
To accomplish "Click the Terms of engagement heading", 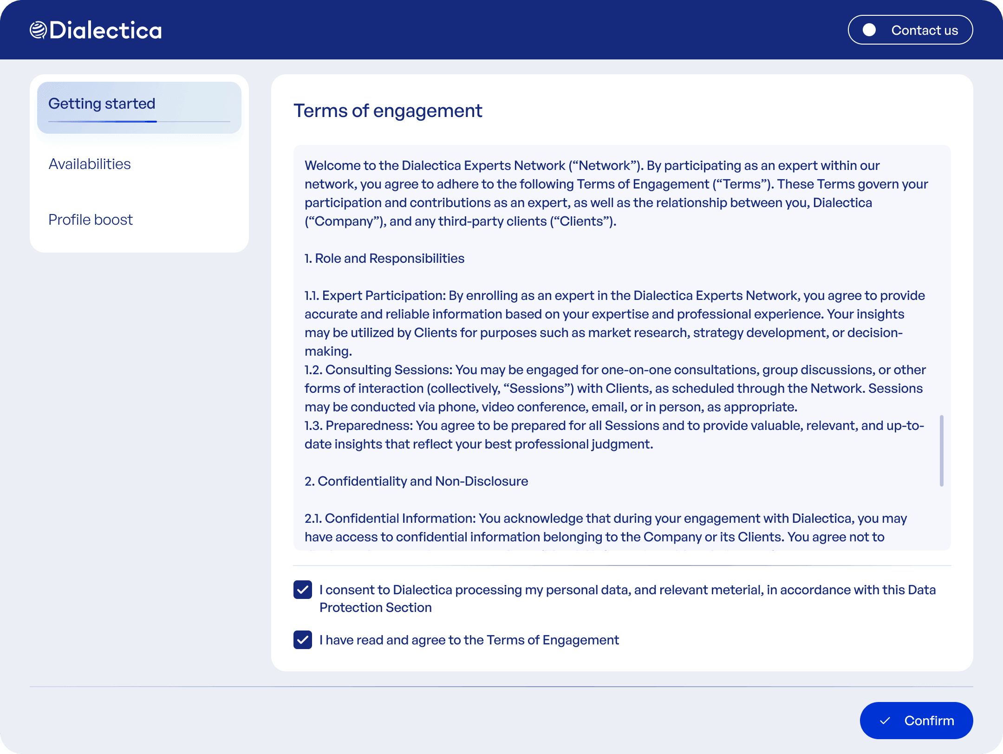I will 388,110.
